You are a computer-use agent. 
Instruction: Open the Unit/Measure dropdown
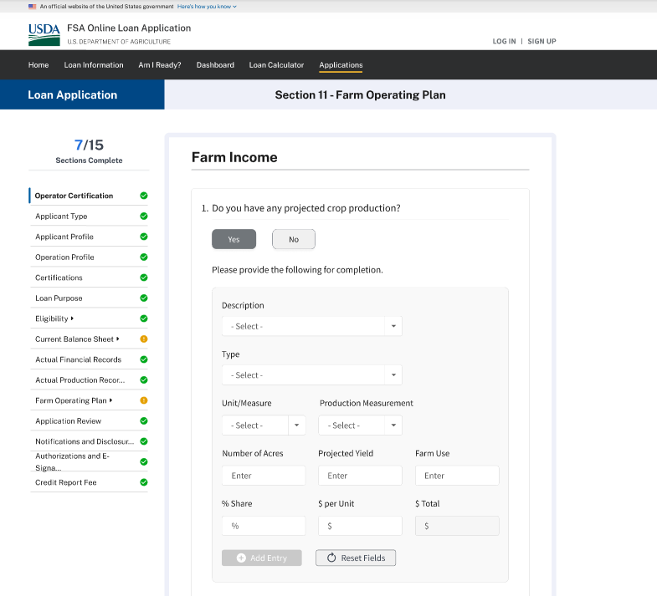[263, 425]
